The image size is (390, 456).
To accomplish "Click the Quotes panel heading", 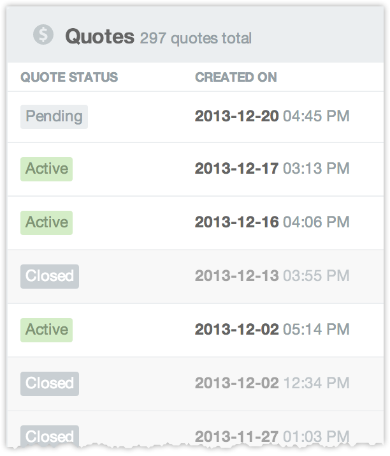I will point(99,36).
